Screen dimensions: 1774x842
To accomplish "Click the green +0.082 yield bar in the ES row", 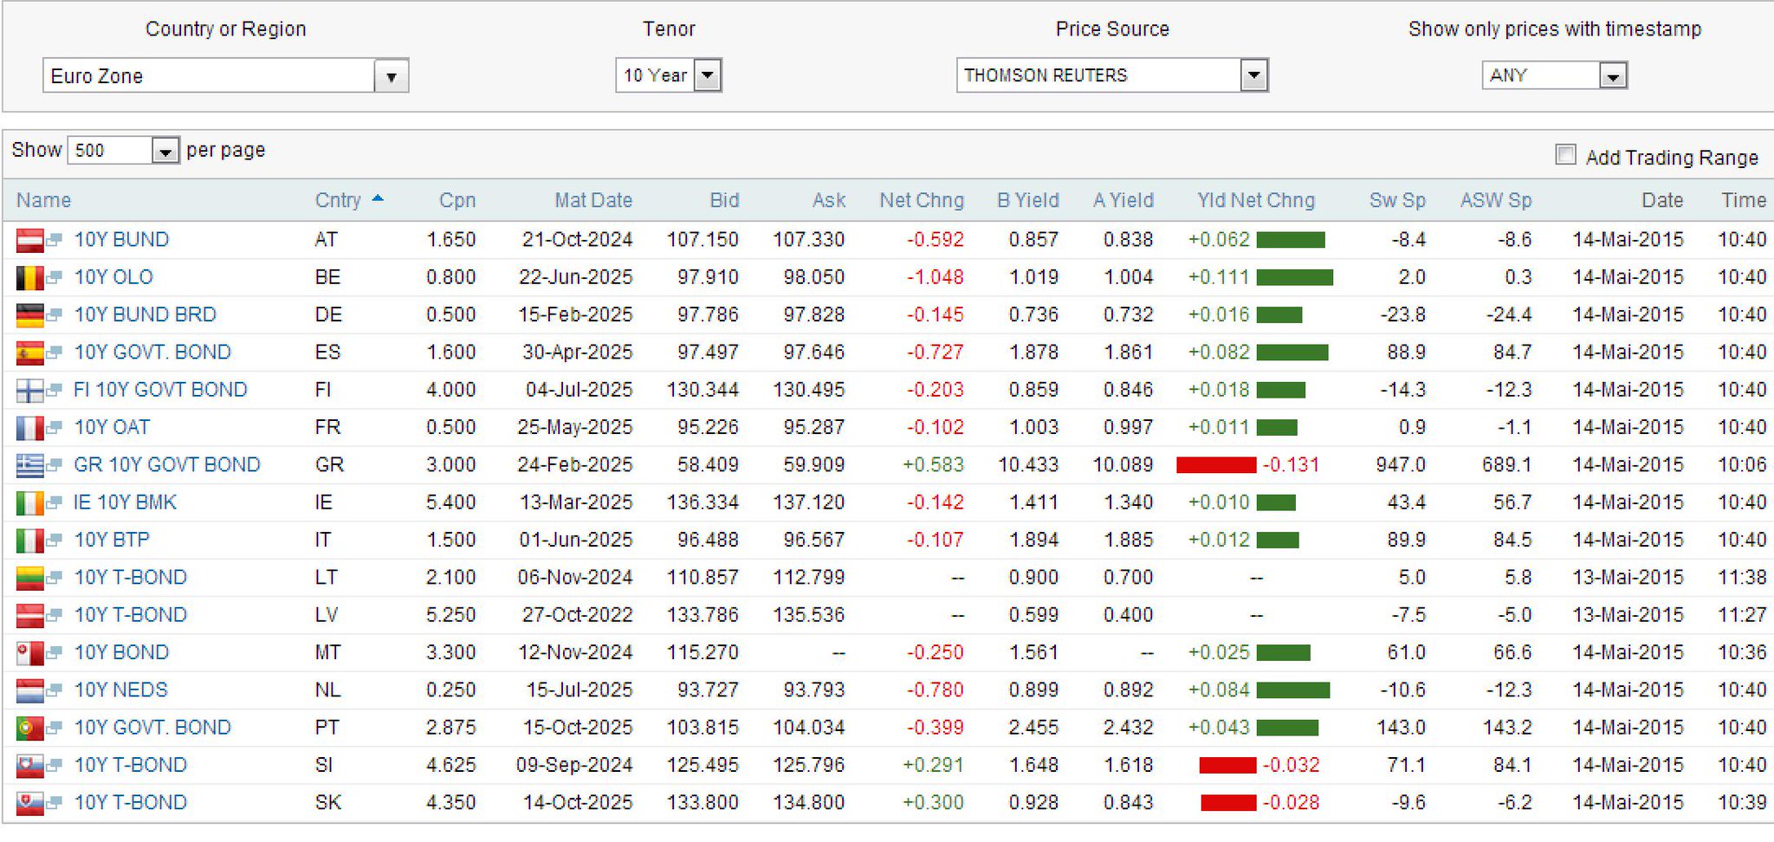I will 1292,353.
